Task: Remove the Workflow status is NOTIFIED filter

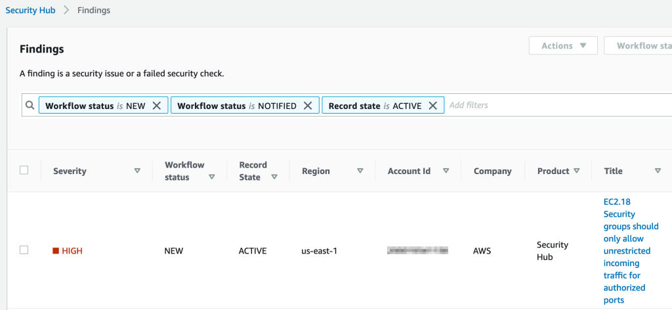Action: [x=308, y=106]
